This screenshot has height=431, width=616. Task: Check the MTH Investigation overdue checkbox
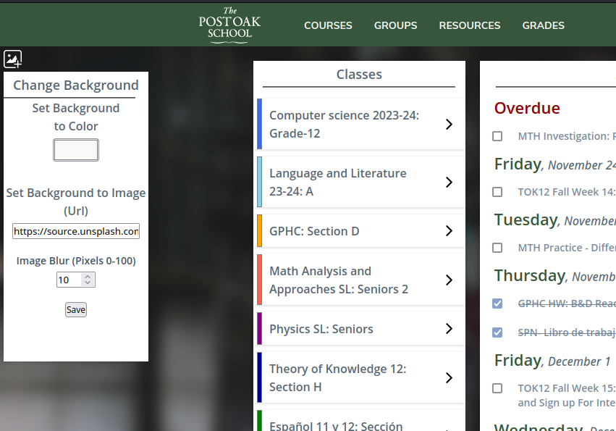(x=497, y=136)
